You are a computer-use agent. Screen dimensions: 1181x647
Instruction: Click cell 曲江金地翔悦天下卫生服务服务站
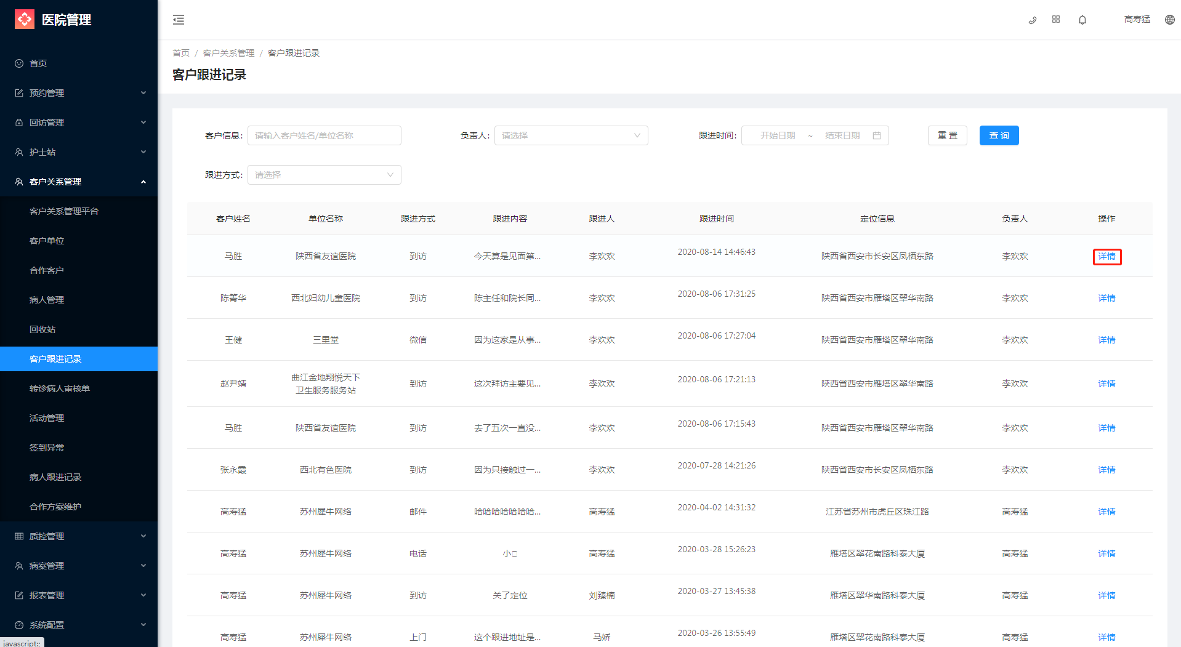coord(325,384)
